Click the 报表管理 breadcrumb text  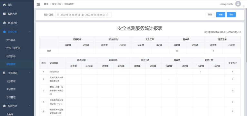coord(69,4)
